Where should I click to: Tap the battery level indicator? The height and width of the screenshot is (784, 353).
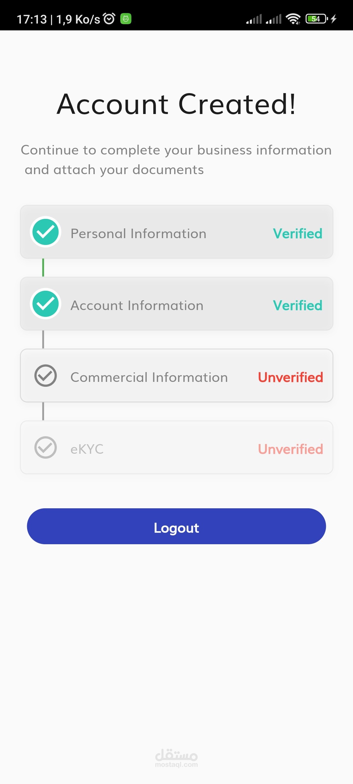pyautogui.click(x=316, y=19)
